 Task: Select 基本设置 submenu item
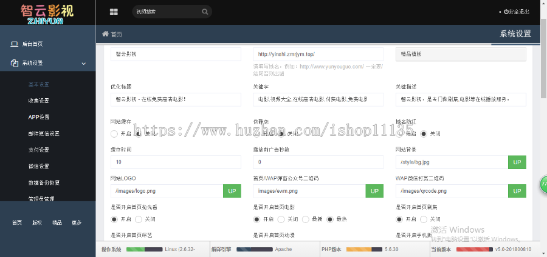click(x=39, y=84)
